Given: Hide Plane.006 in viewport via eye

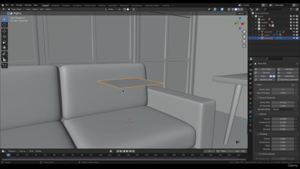Looking at the screenshot, I should 294,38.
